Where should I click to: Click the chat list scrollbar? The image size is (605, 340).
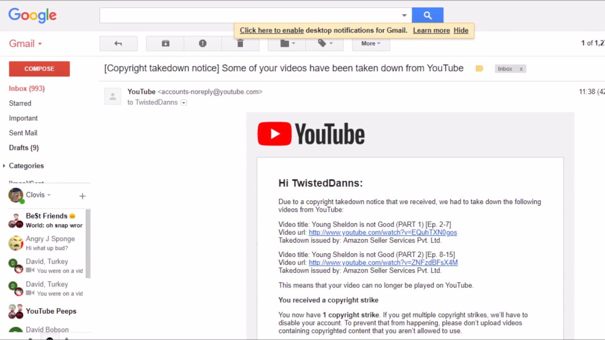88,244
